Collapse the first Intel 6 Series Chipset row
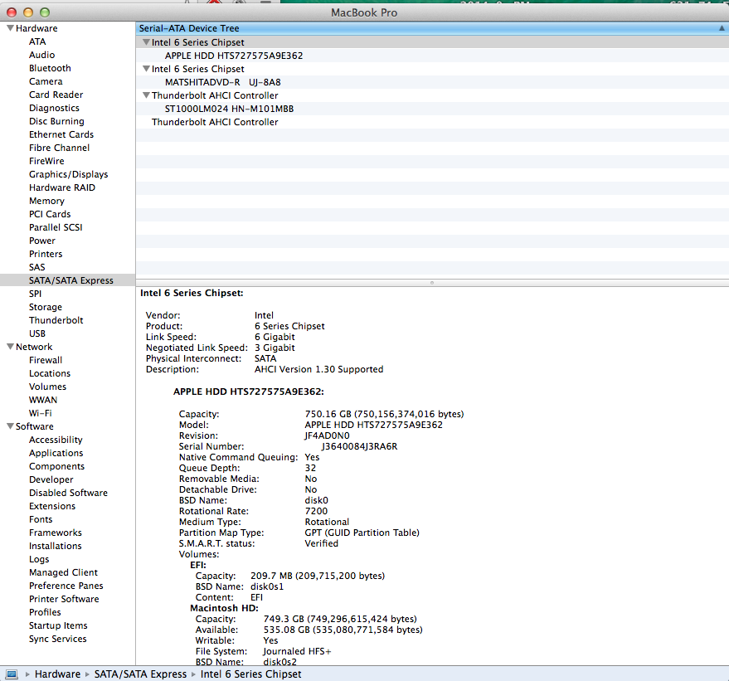This screenshot has height=681, width=729. point(146,41)
